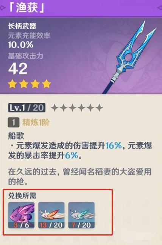
Task: Click the weapon title 「渔获」
Action: click(x=27, y=8)
